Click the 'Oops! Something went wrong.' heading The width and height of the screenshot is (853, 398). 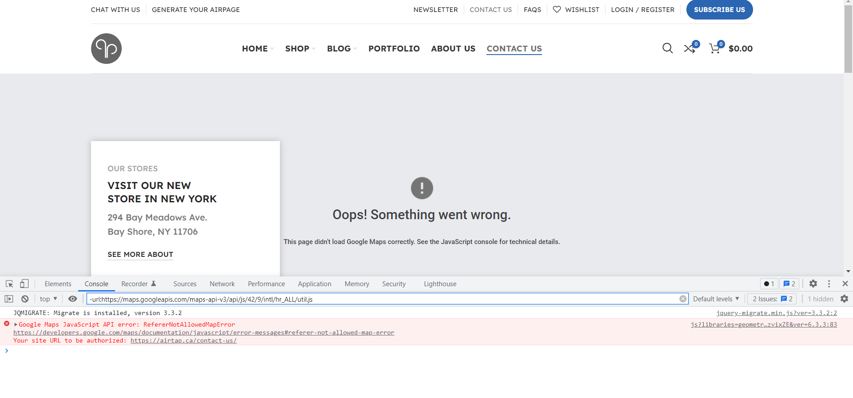click(422, 215)
